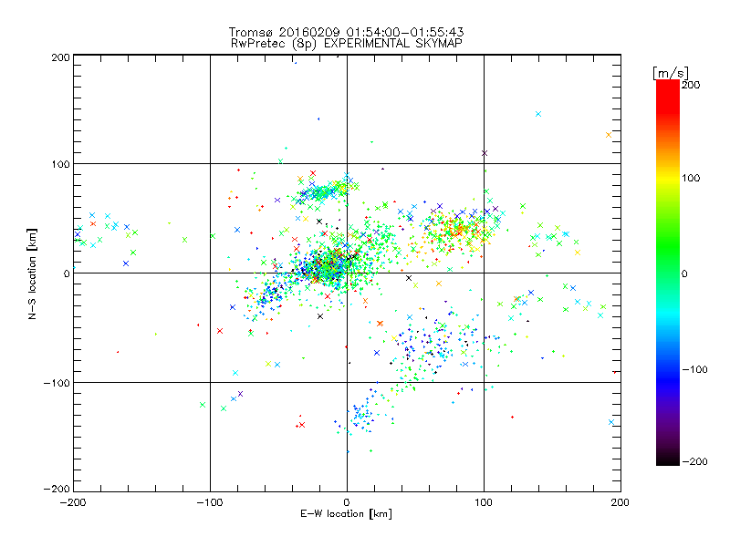This screenshot has width=730, height=547.
Task: Click the y-axis tick label '100'
Action: point(60,164)
